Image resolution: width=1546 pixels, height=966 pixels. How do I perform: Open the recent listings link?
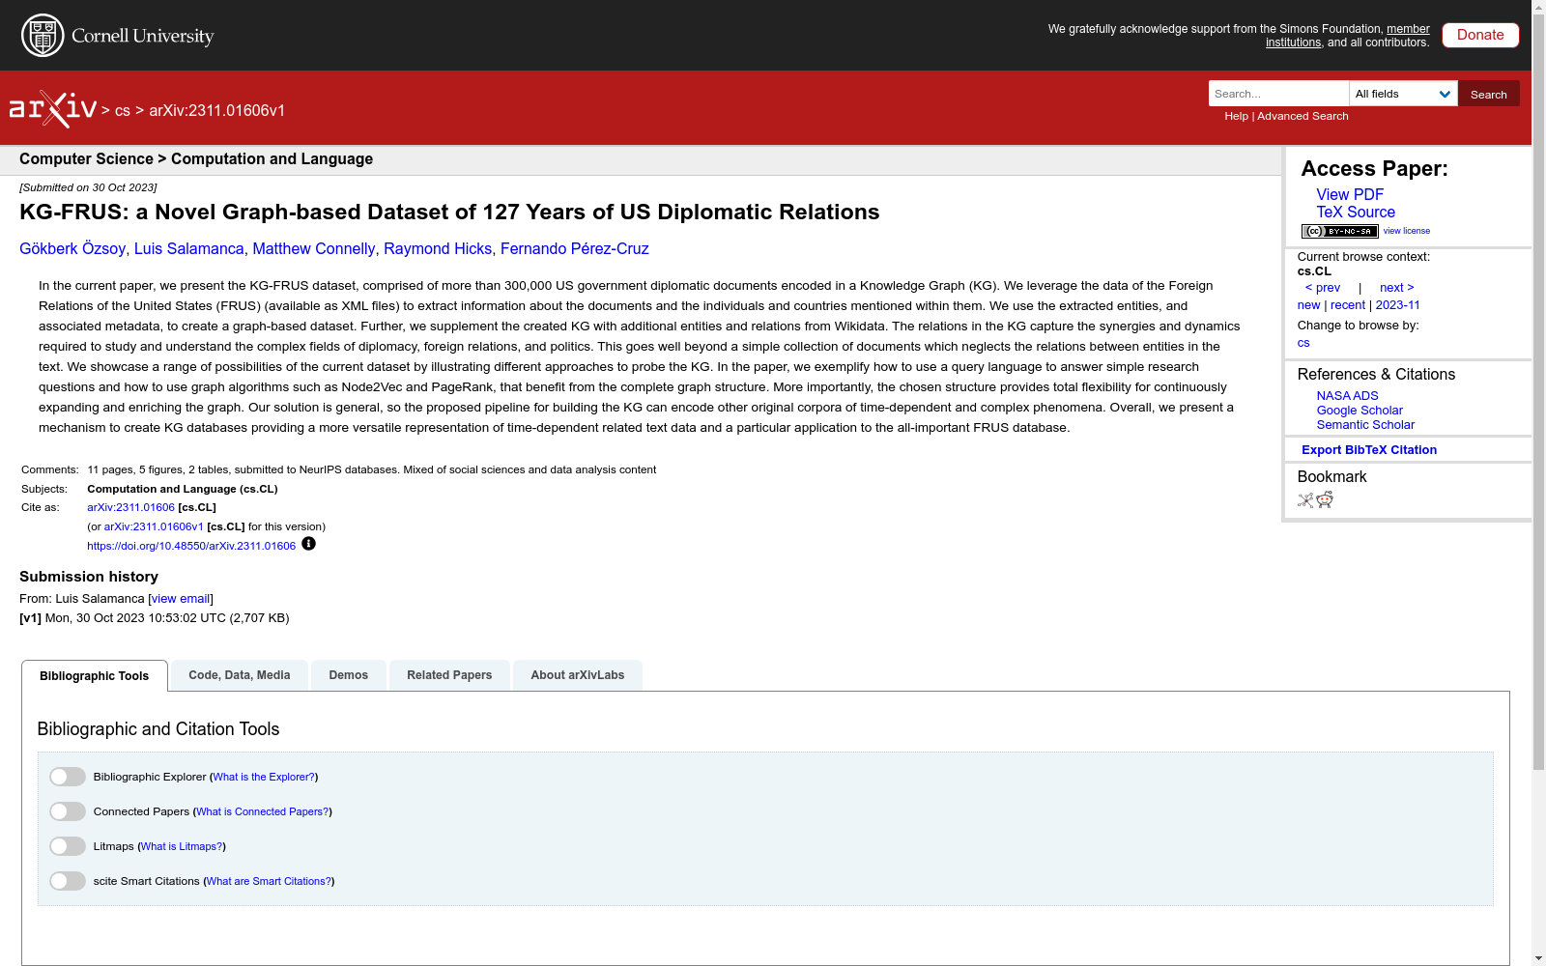coord(1347,305)
